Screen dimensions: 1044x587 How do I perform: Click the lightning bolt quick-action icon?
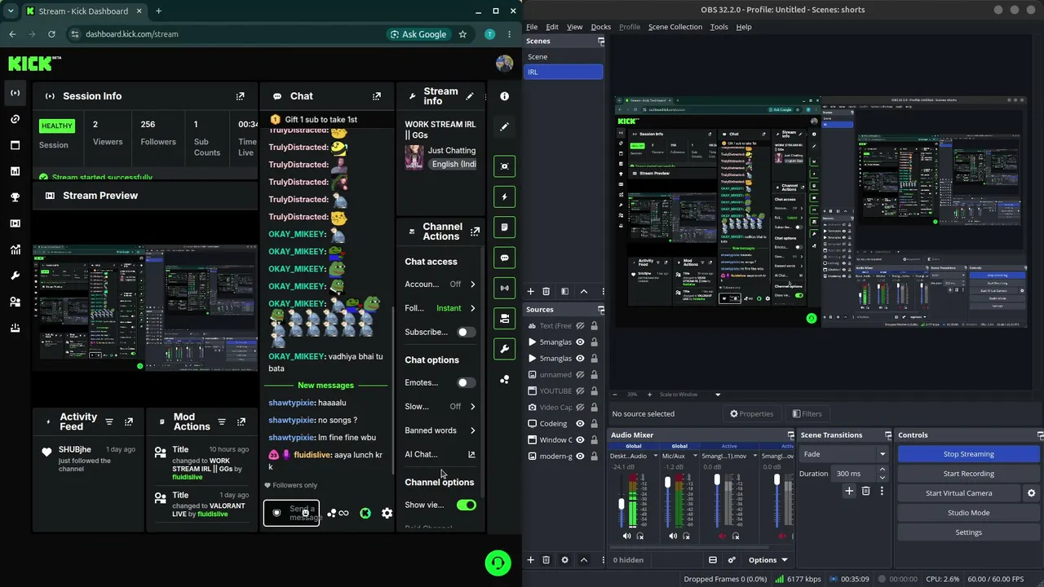pos(505,196)
